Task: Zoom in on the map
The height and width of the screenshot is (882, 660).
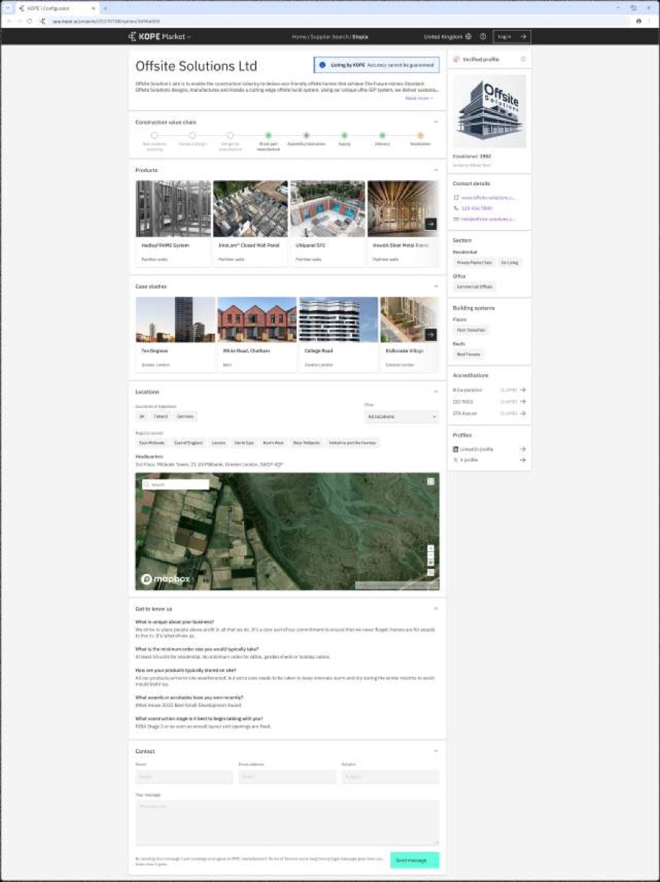Action: (431, 549)
